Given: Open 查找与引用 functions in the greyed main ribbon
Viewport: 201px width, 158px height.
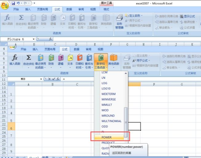Looking at the screenshot, I should 81,22.
